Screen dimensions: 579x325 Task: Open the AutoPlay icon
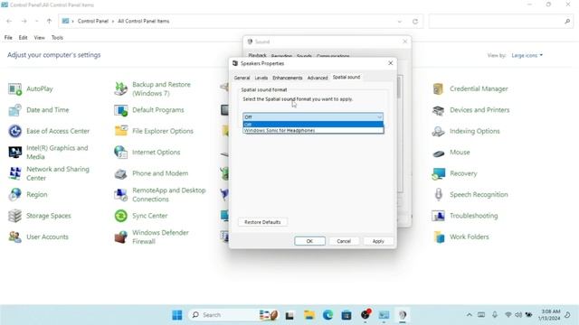coord(14,88)
